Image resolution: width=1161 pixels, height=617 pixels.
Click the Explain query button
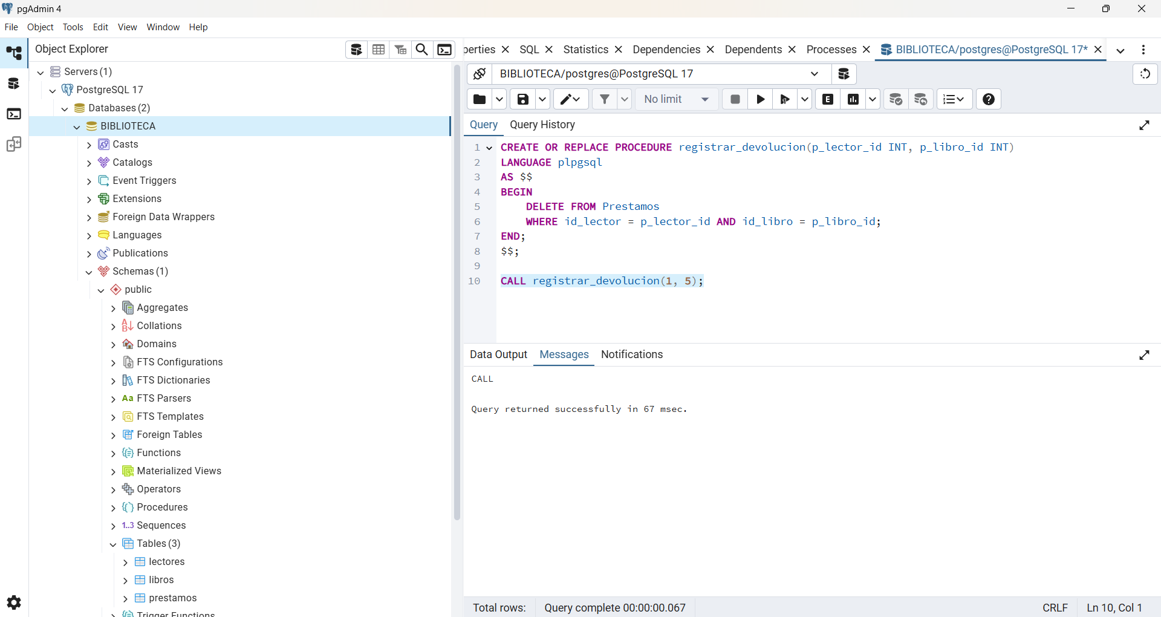(828, 99)
